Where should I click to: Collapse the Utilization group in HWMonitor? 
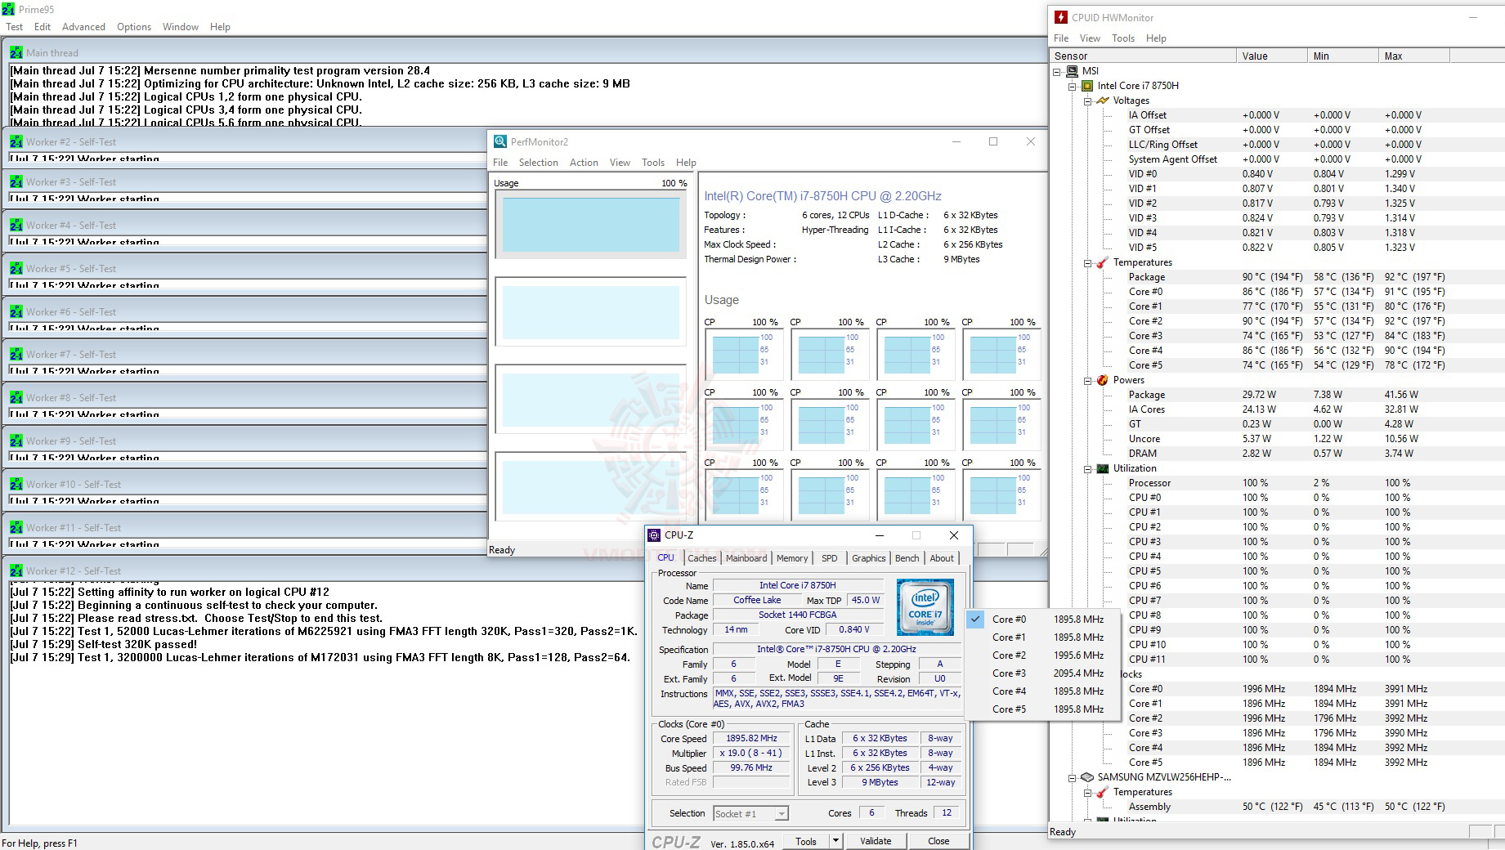(x=1088, y=468)
